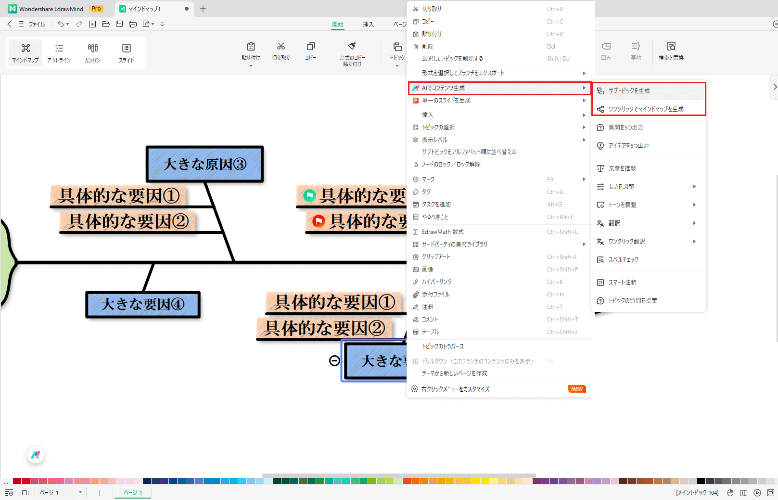This screenshot has height=500, width=778.
Task: Choose EdrawMath formula menu entry
Action: coord(499,231)
